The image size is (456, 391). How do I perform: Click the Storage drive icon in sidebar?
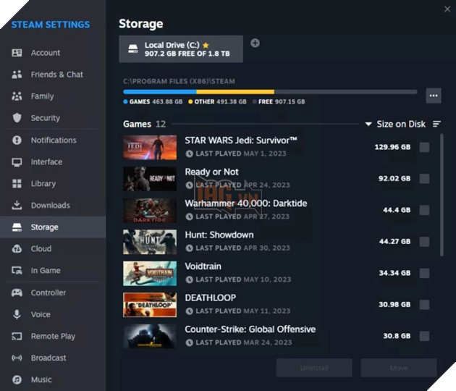[17, 227]
